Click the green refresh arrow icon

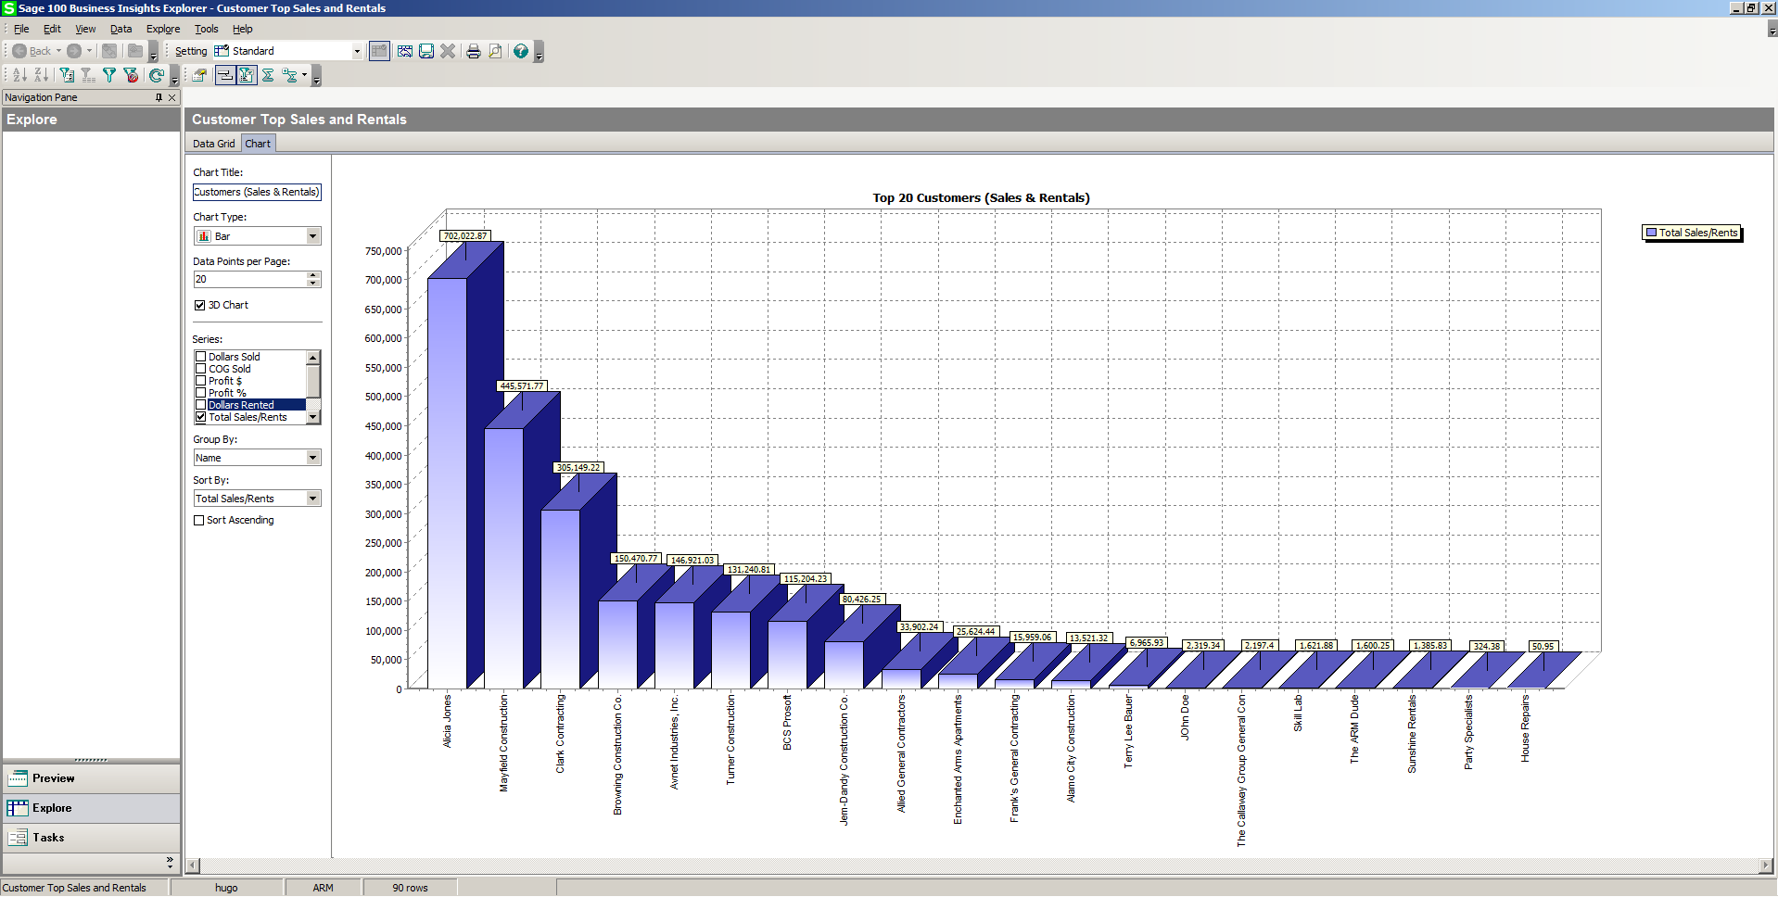click(156, 75)
